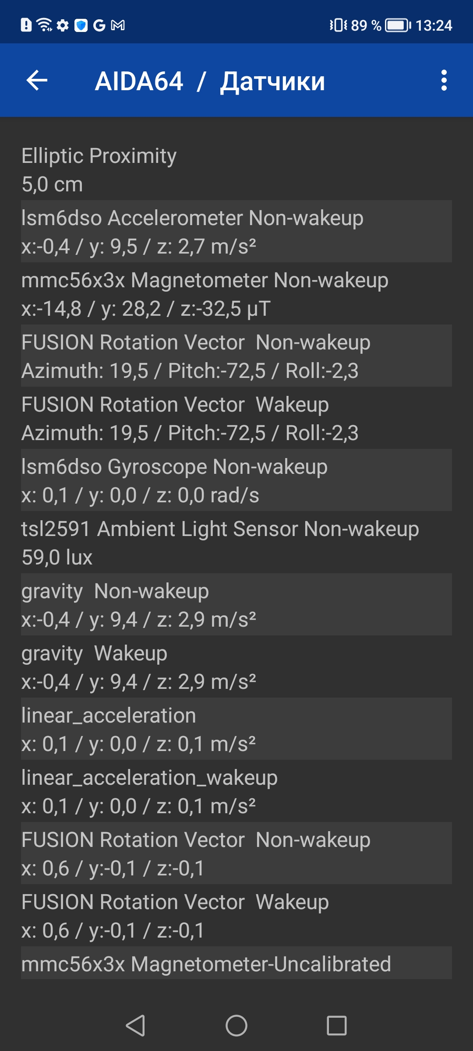Tap the linear_acceleration_wakeup entry

point(236,791)
